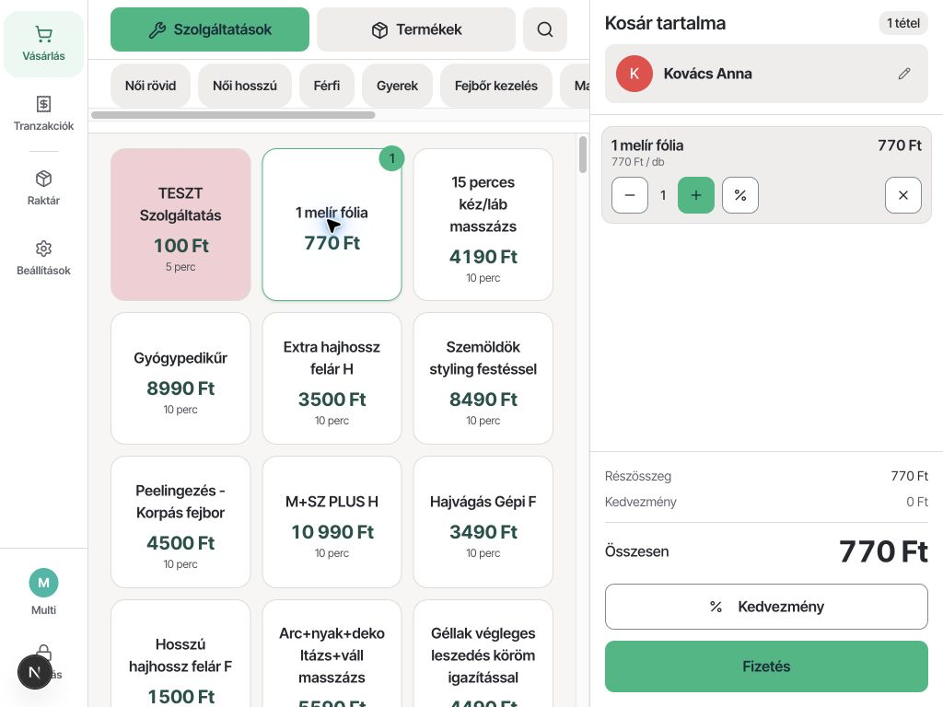
Task: Click the 1 tétel badge
Action: (x=903, y=23)
